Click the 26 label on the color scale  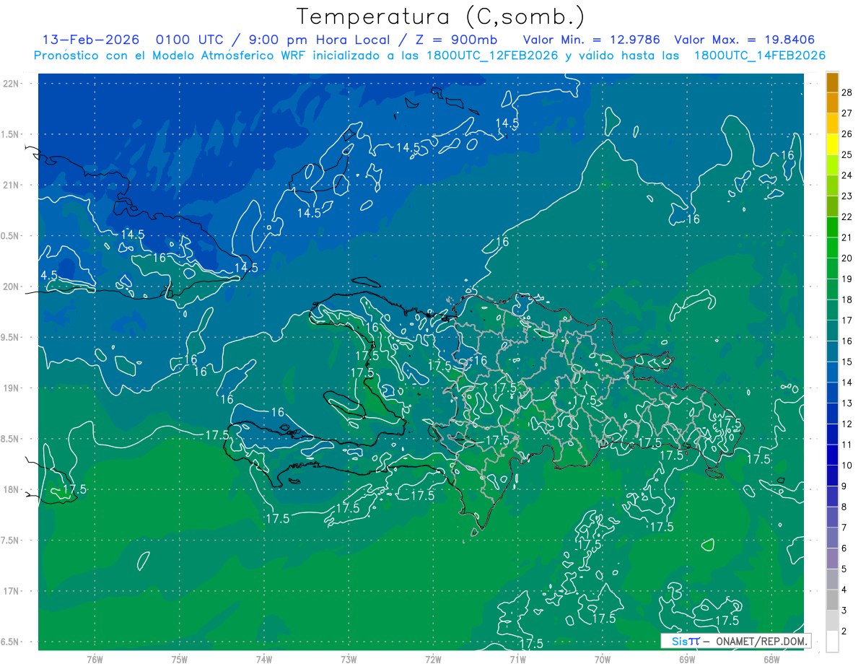[x=847, y=134]
